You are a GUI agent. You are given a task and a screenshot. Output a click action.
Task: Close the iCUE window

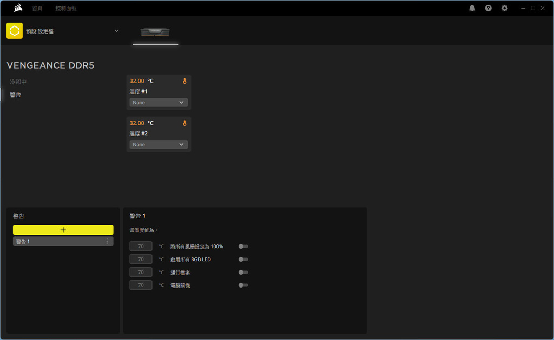point(543,8)
